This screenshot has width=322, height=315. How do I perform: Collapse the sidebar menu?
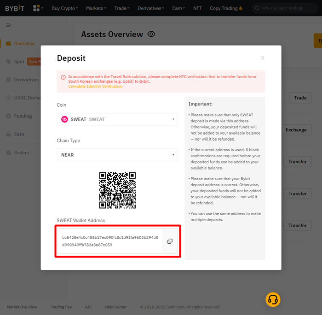[8, 25]
